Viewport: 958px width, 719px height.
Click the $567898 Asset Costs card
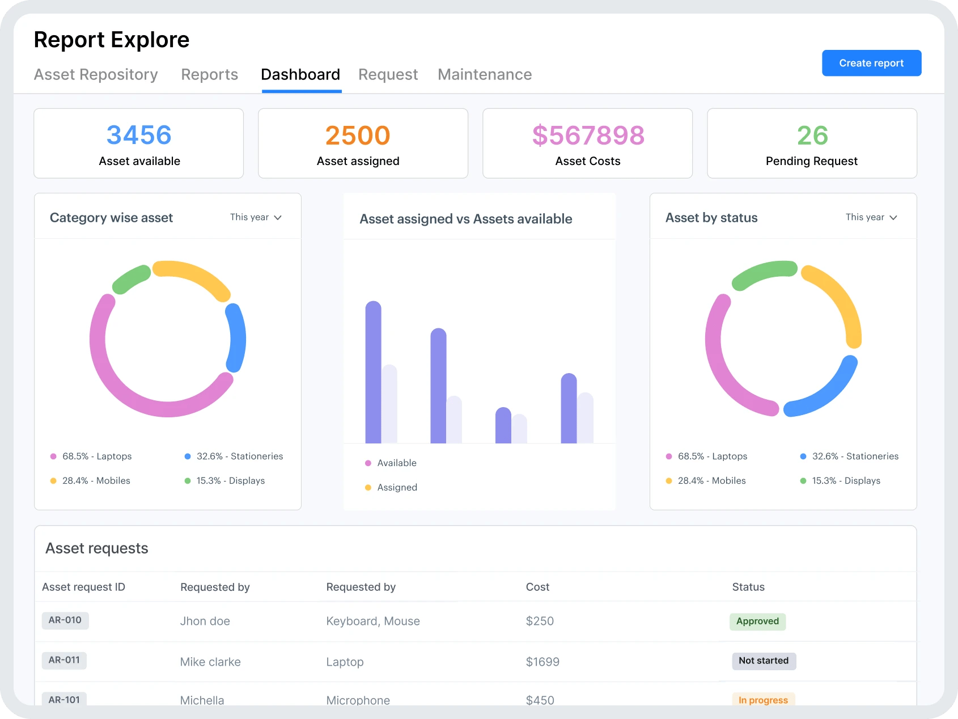pos(588,143)
